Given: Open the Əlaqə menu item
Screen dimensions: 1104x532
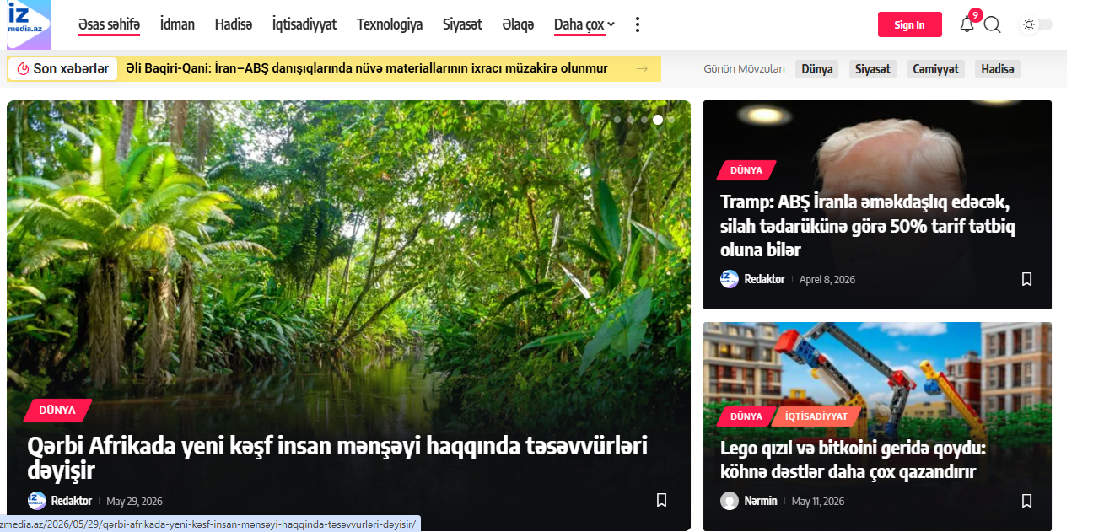Looking at the screenshot, I should click(x=518, y=24).
